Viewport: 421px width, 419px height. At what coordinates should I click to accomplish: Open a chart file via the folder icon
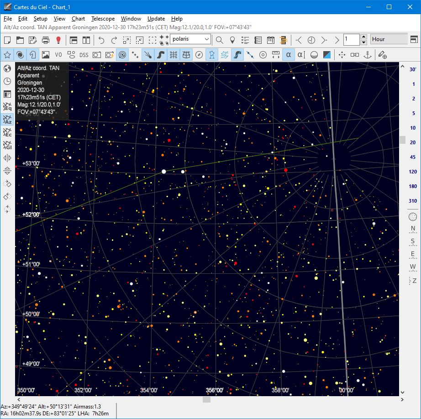coord(20,40)
